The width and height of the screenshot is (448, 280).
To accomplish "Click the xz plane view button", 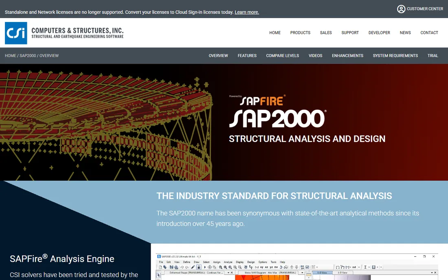I will [267, 267].
